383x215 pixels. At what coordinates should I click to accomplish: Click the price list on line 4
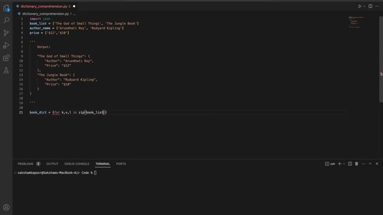click(49, 33)
